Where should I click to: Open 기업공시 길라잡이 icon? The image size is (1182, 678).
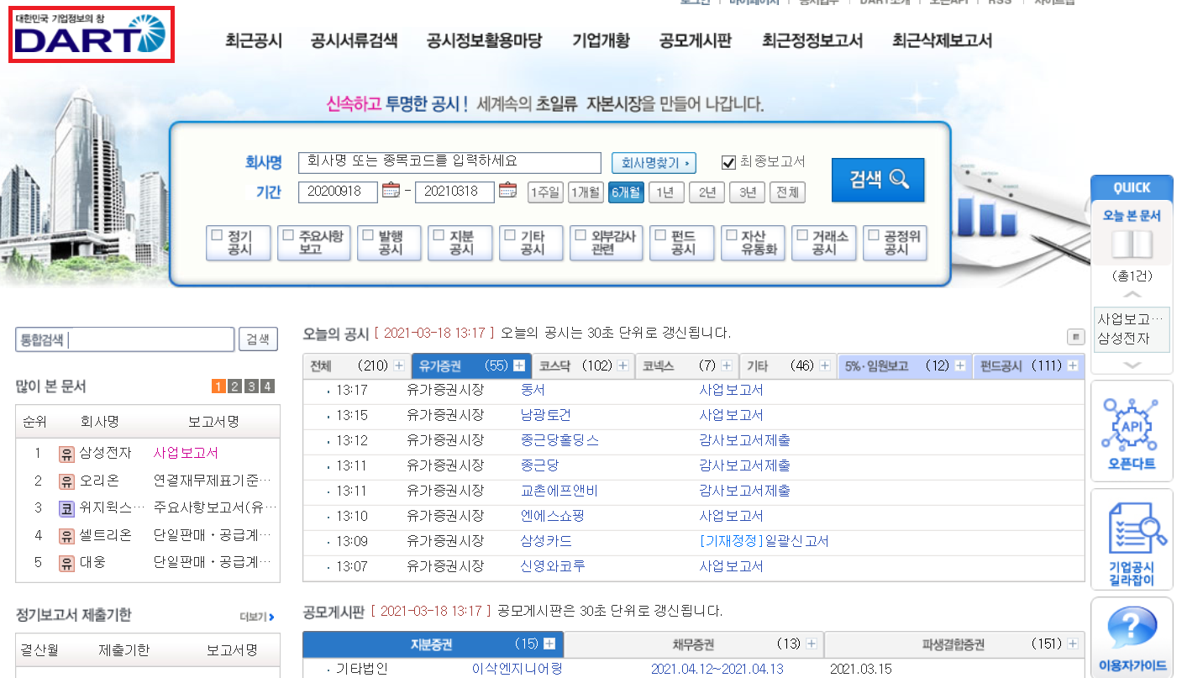pyautogui.click(x=1132, y=540)
